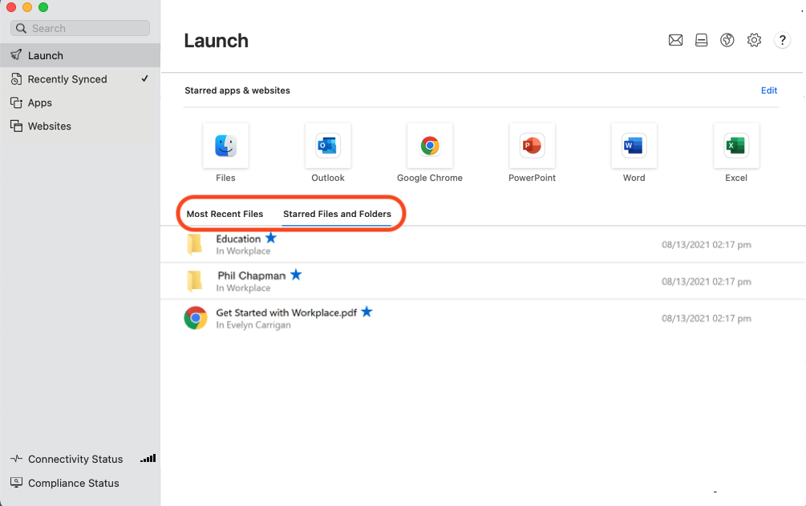
Task: Click inside the Search field
Action: click(x=80, y=28)
